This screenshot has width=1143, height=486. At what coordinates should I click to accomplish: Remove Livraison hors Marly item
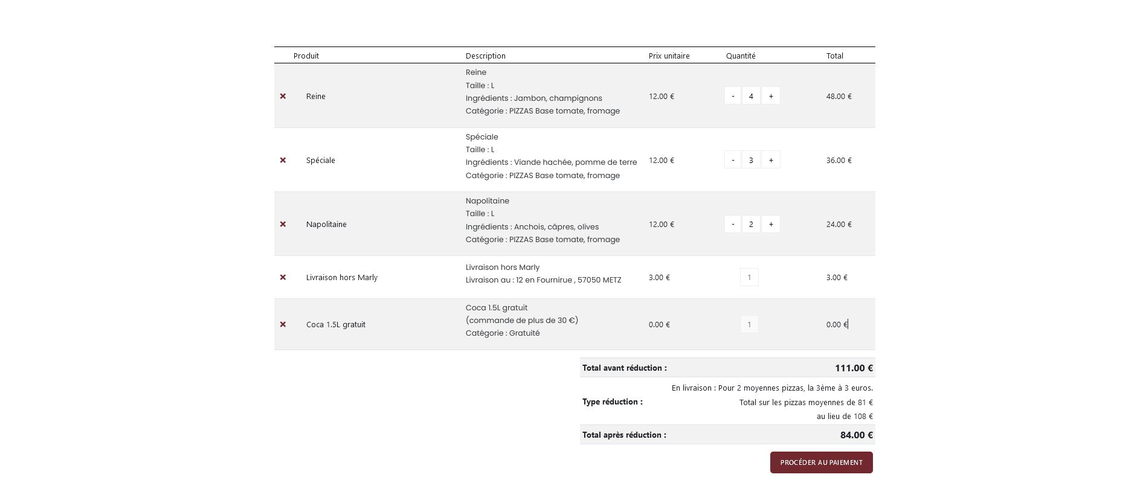[x=283, y=277]
